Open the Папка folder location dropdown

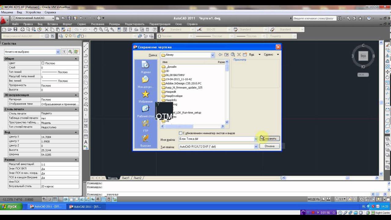point(213,55)
